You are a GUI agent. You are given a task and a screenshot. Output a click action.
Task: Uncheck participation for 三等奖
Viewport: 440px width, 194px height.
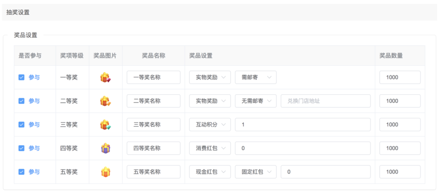(21, 124)
